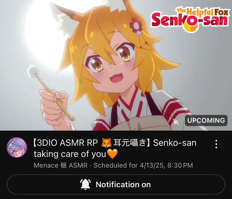
Task: Open the three-dot video options menu
Action: (x=216, y=144)
